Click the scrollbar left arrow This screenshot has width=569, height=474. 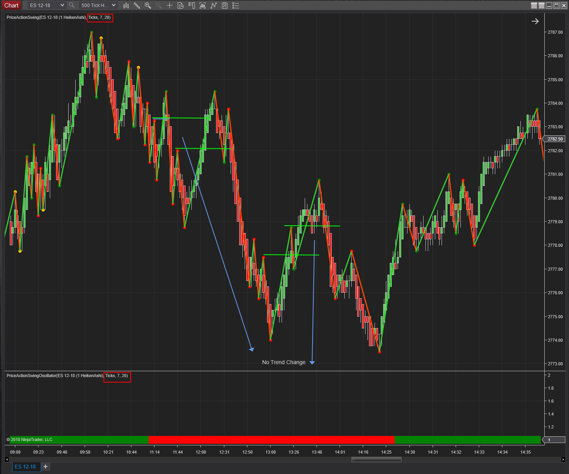click(x=7, y=459)
